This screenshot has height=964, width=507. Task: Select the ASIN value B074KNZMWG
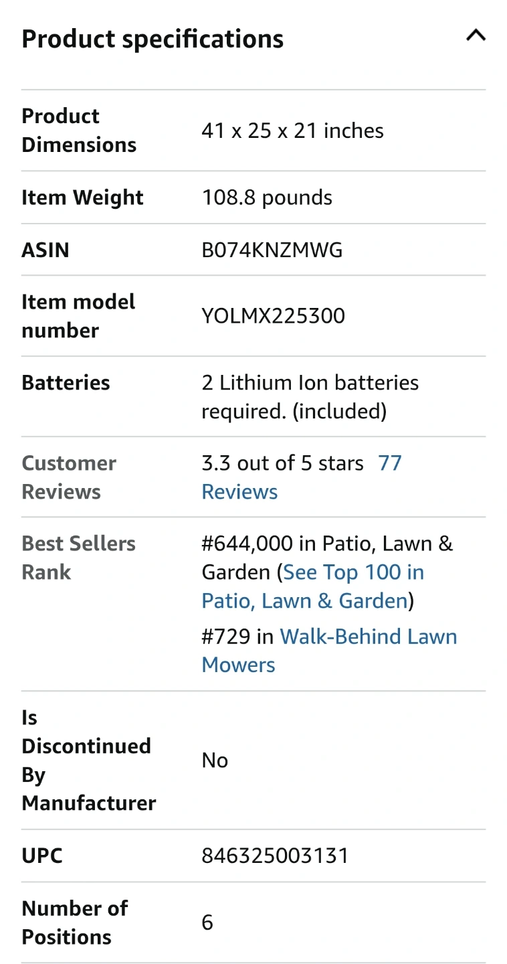272,250
